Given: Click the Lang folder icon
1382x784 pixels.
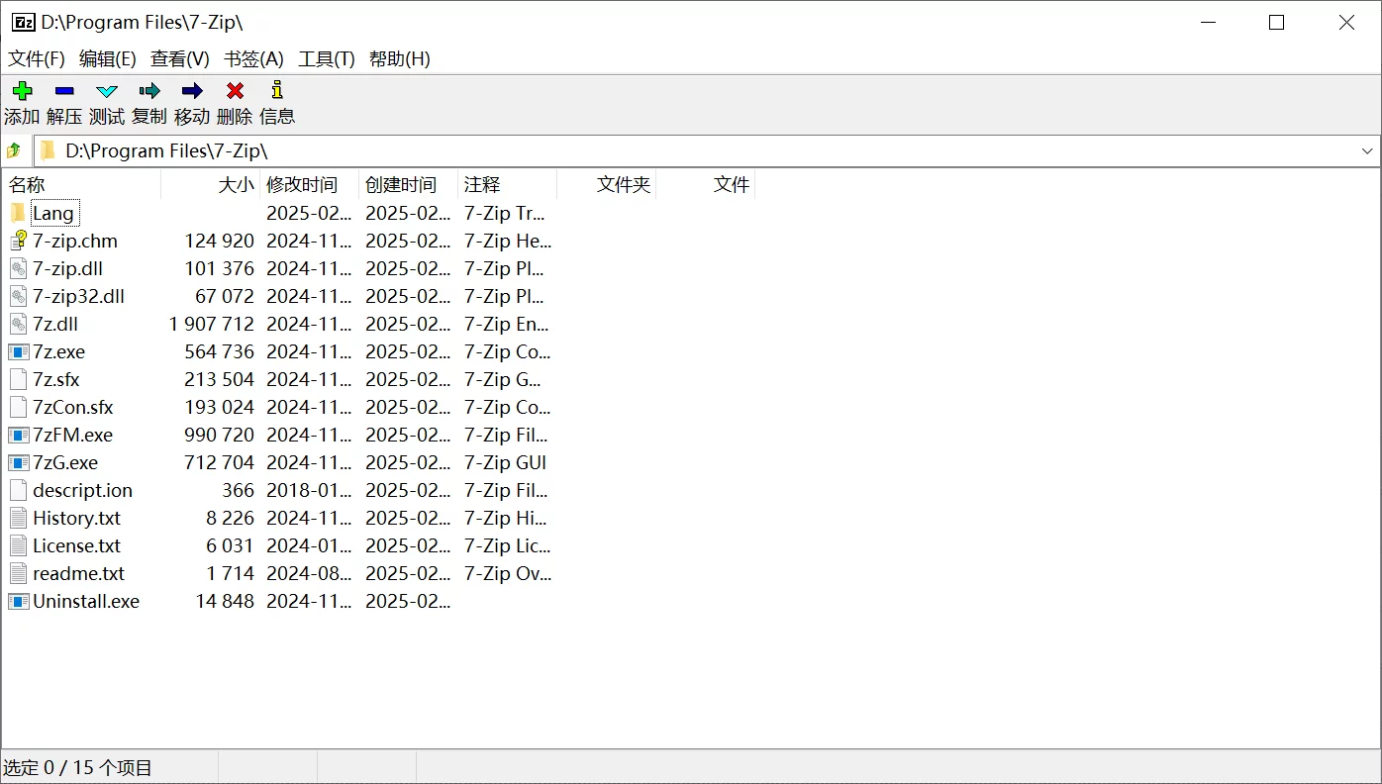Looking at the screenshot, I should tap(17, 212).
